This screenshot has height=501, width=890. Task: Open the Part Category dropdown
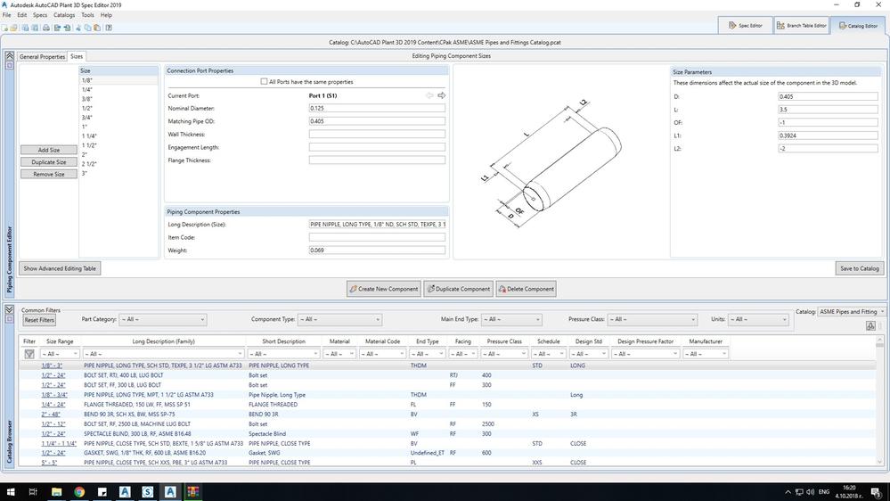[162, 319]
